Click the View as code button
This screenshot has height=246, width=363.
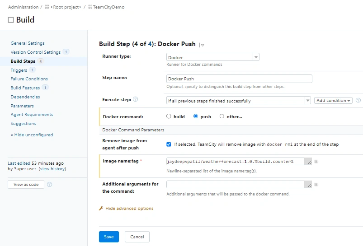point(26,185)
